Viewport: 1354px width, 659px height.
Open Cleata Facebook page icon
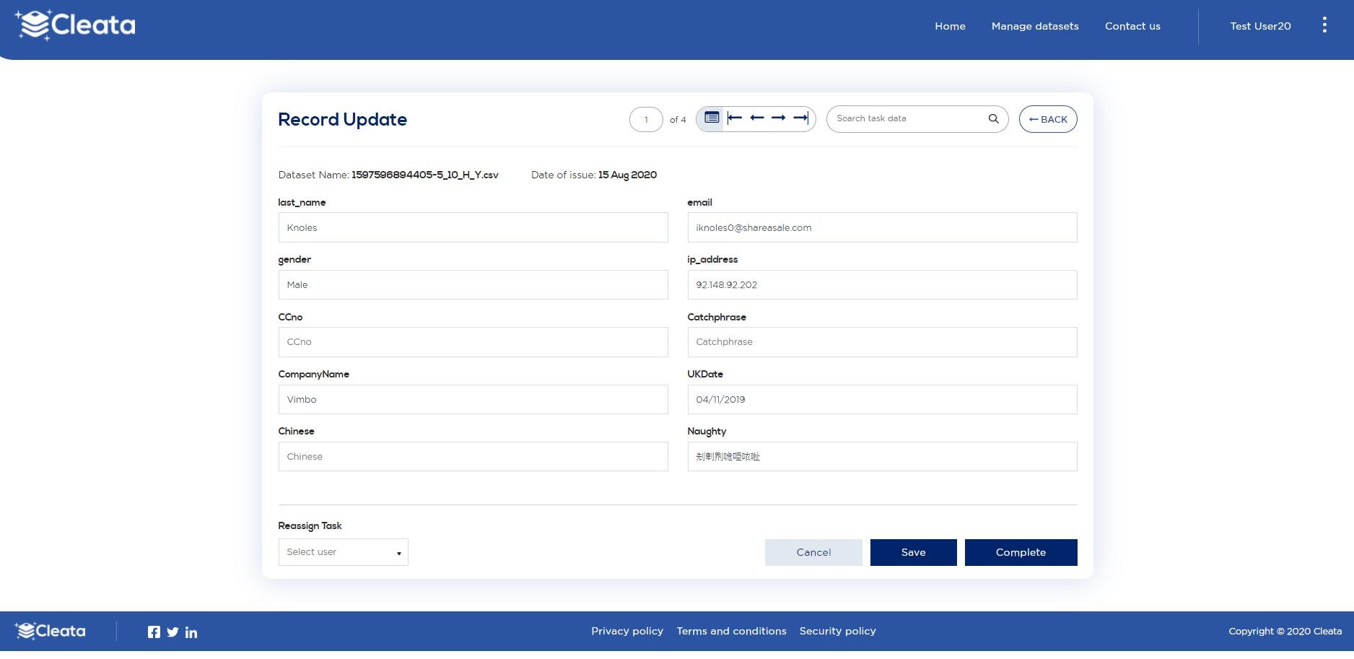[154, 632]
